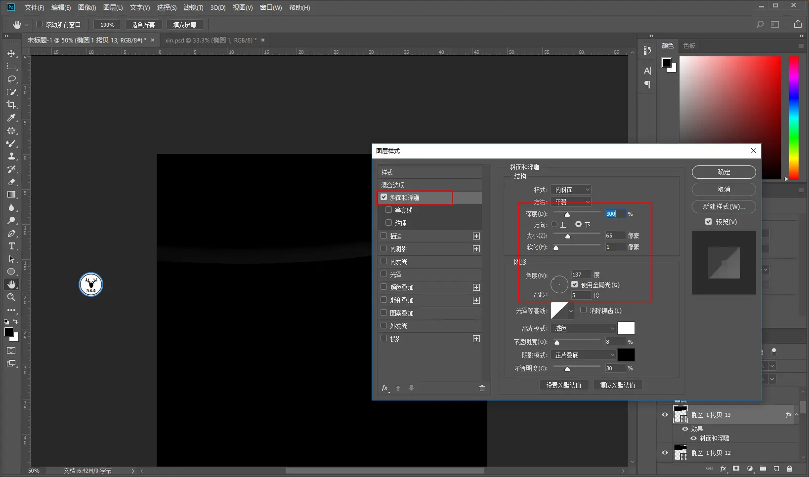The image size is (809, 477).
Task: Select the Eyedropper tool
Action: tap(11, 118)
